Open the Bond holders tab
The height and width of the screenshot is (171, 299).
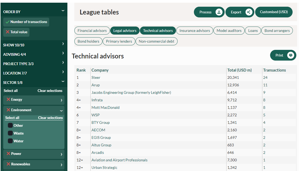click(x=88, y=41)
